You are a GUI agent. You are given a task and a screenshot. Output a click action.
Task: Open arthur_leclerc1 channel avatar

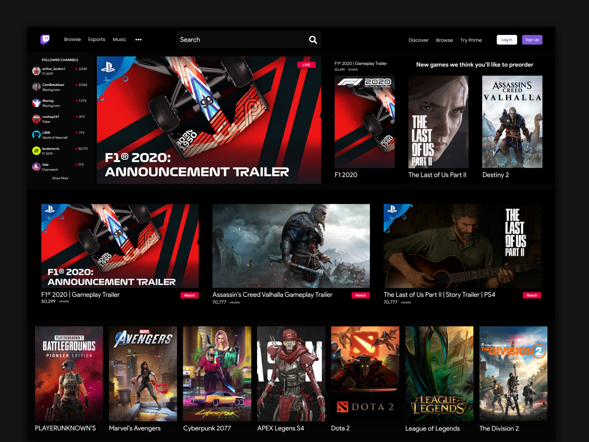click(36, 71)
